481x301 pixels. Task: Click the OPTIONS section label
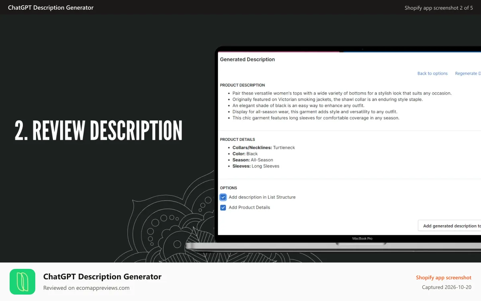[x=228, y=188]
